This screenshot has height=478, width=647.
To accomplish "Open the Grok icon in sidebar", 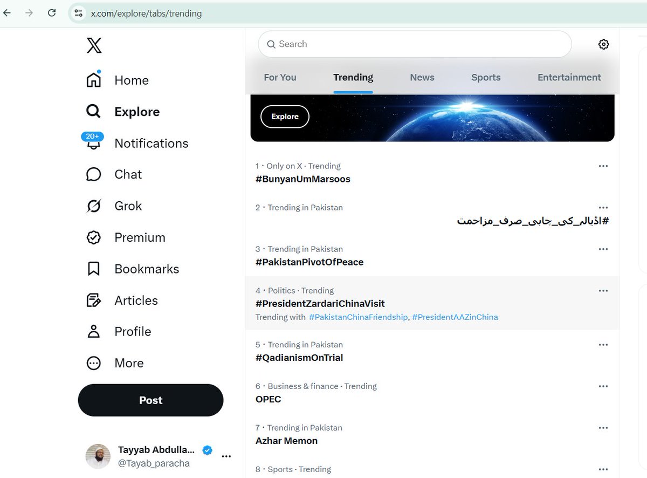I will (x=94, y=206).
